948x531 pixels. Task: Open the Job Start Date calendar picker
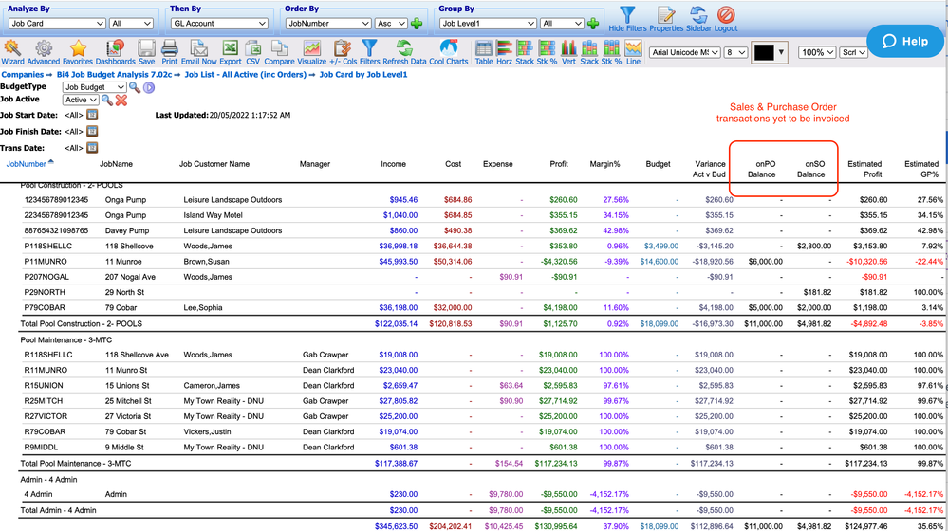point(92,115)
